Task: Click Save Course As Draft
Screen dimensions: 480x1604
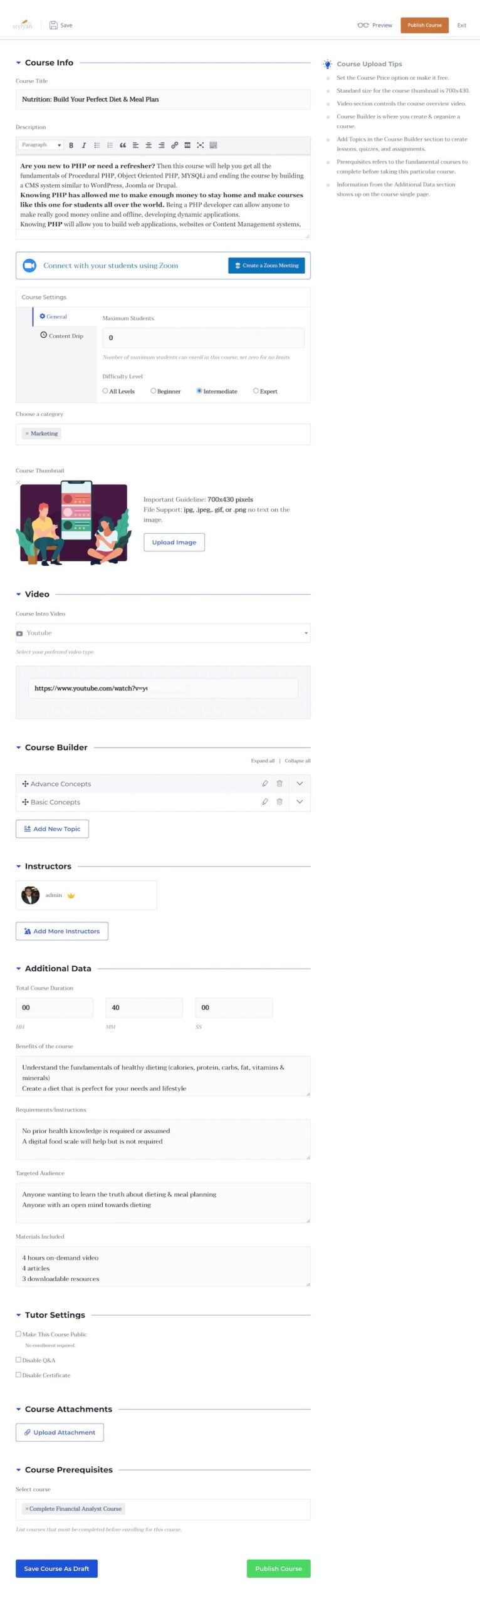Action: 56,1568
